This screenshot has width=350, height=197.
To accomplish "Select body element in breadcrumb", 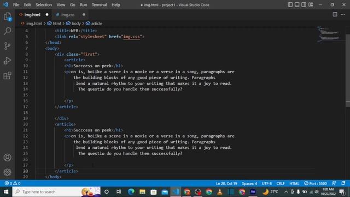I will pos(76,24).
